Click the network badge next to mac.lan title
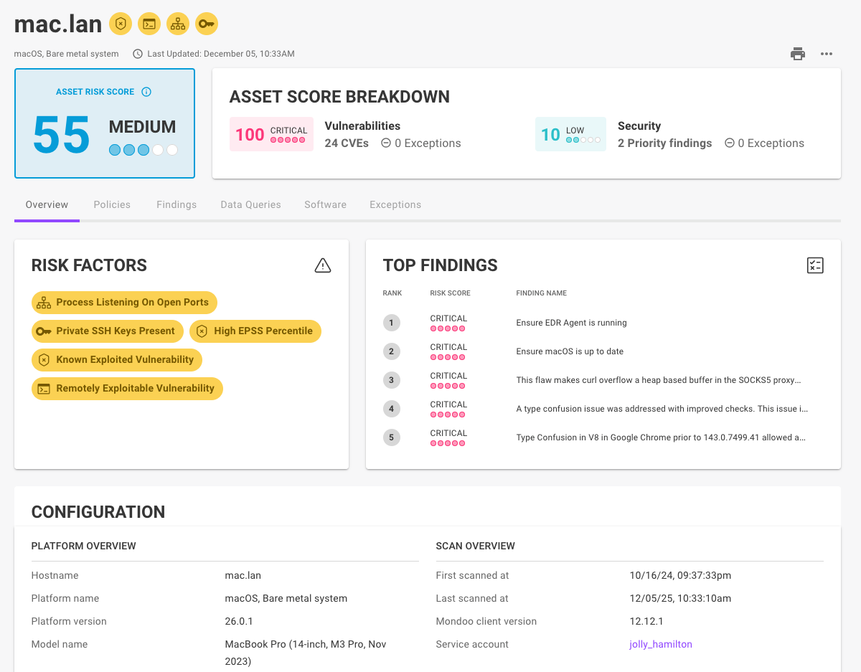 pyautogui.click(x=178, y=24)
